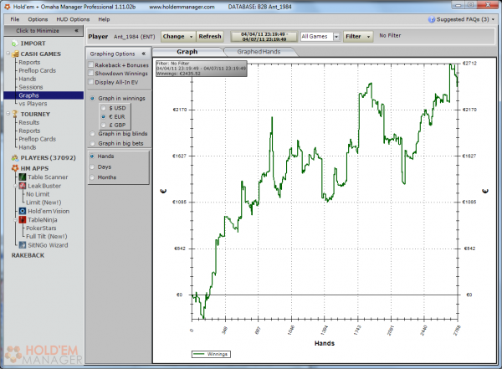Switch to the Graphed Hands tab
The width and height of the screenshot is (502, 369).
[259, 52]
